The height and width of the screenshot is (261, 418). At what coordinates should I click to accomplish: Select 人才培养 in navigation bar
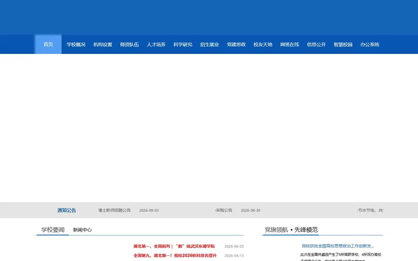156,44
